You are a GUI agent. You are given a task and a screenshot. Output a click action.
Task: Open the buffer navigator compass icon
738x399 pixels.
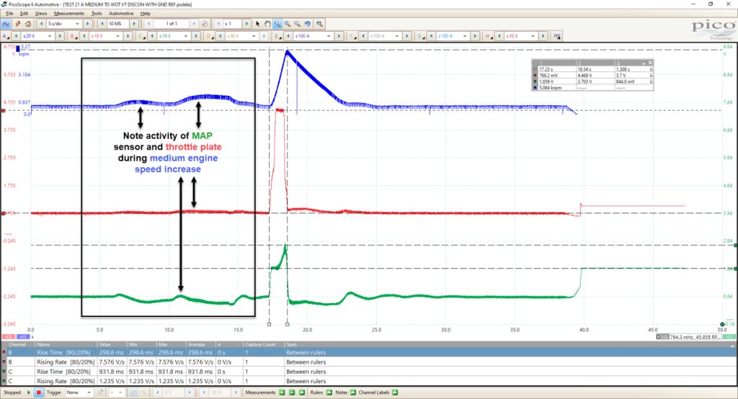coord(205,24)
